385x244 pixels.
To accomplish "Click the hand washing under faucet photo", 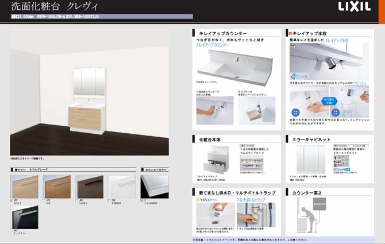I will [x=309, y=102].
